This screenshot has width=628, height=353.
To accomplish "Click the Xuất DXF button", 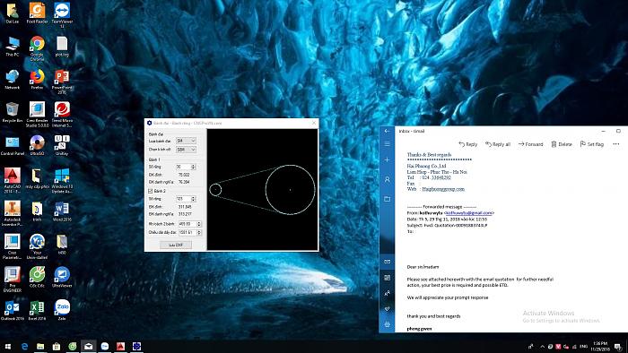I will point(176,245).
